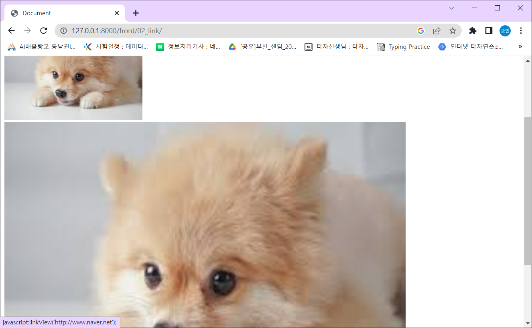
Task: View site information icon in address bar
Action: [x=63, y=30]
